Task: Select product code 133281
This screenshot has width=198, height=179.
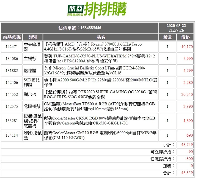Action: coord(12,121)
